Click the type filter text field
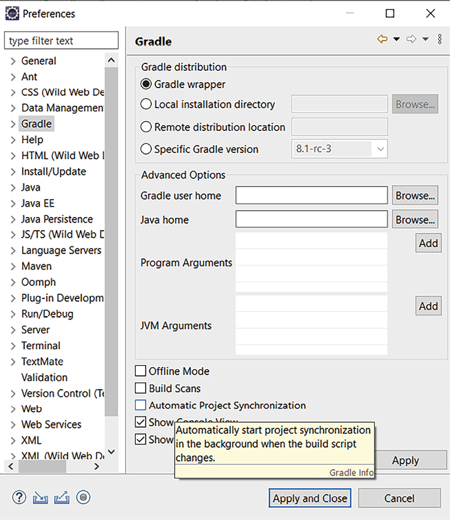450x520 pixels. click(x=62, y=41)
